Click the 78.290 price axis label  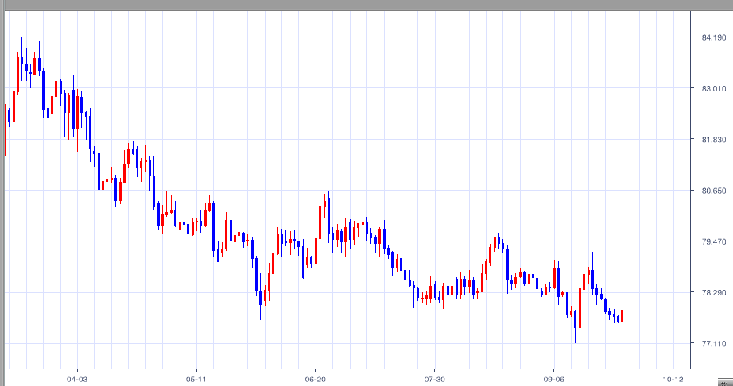click(x=714, y=292)
